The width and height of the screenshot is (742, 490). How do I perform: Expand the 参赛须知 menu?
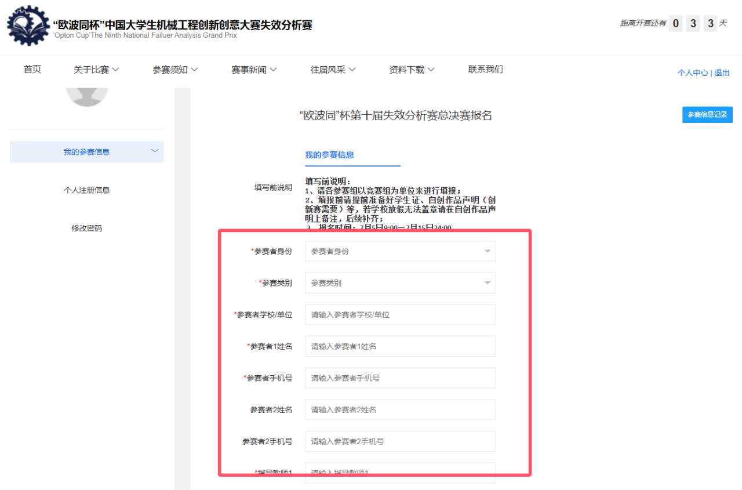(x=175, y=70)
